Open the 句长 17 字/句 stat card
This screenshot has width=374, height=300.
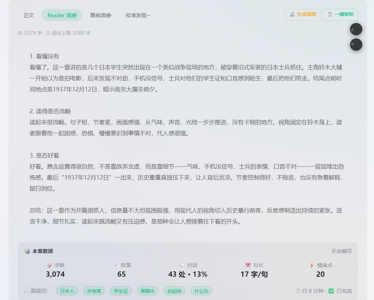pyautogui.click(x=254, y=270)
